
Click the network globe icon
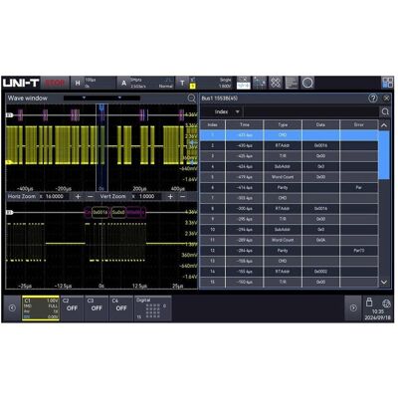pos(386,303)
